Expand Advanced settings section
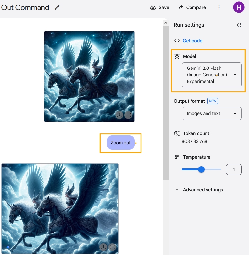Screen dimensions: 249x255 (x=199, y=190)
